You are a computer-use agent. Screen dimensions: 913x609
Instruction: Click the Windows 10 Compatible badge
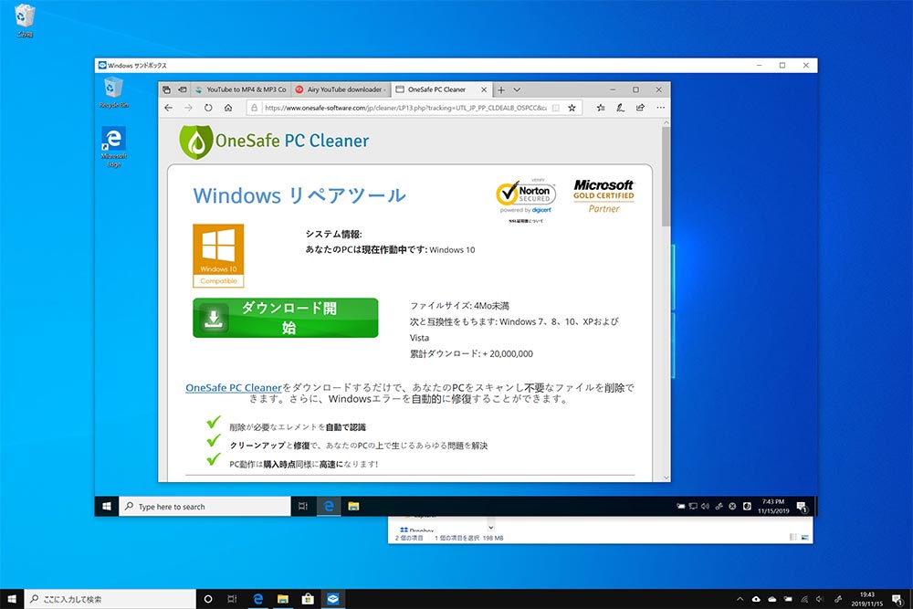coord(218,257)
